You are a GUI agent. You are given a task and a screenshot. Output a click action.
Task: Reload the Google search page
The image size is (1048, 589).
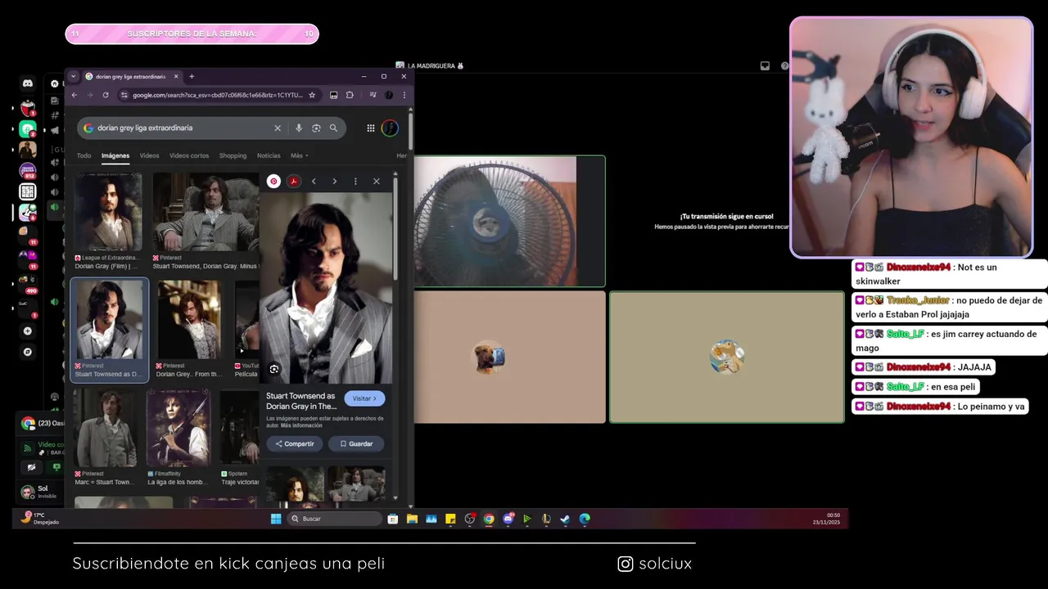click(106, 95)
